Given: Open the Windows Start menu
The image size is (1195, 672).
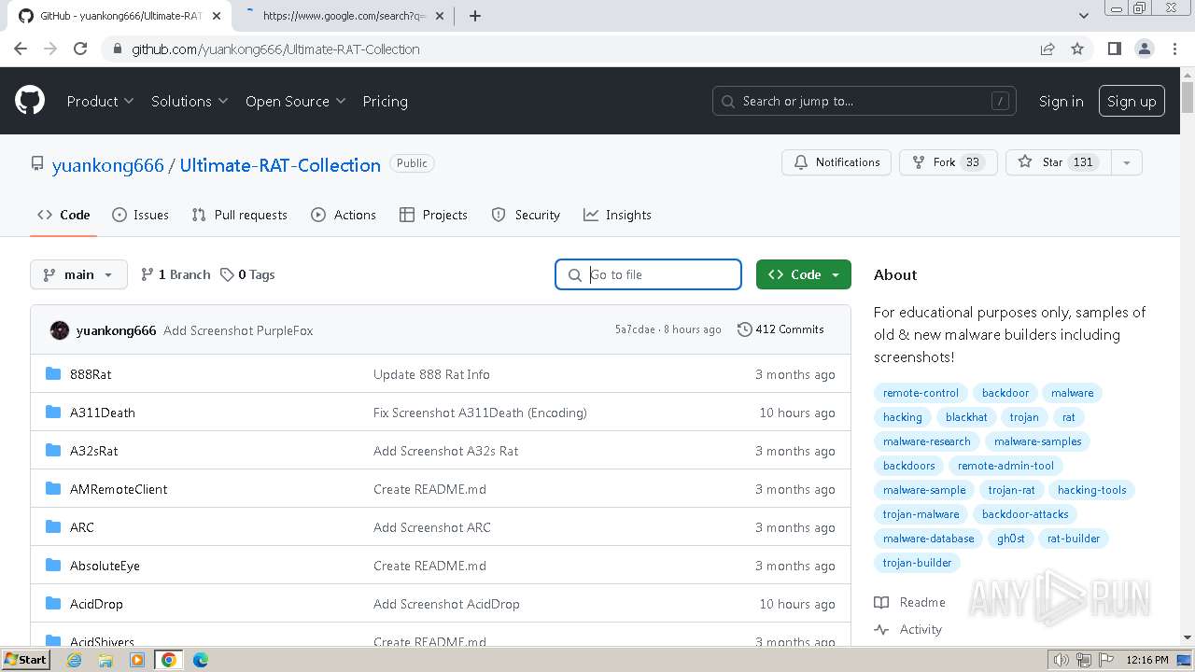Looking at the screenshot, I should (25, 660).
